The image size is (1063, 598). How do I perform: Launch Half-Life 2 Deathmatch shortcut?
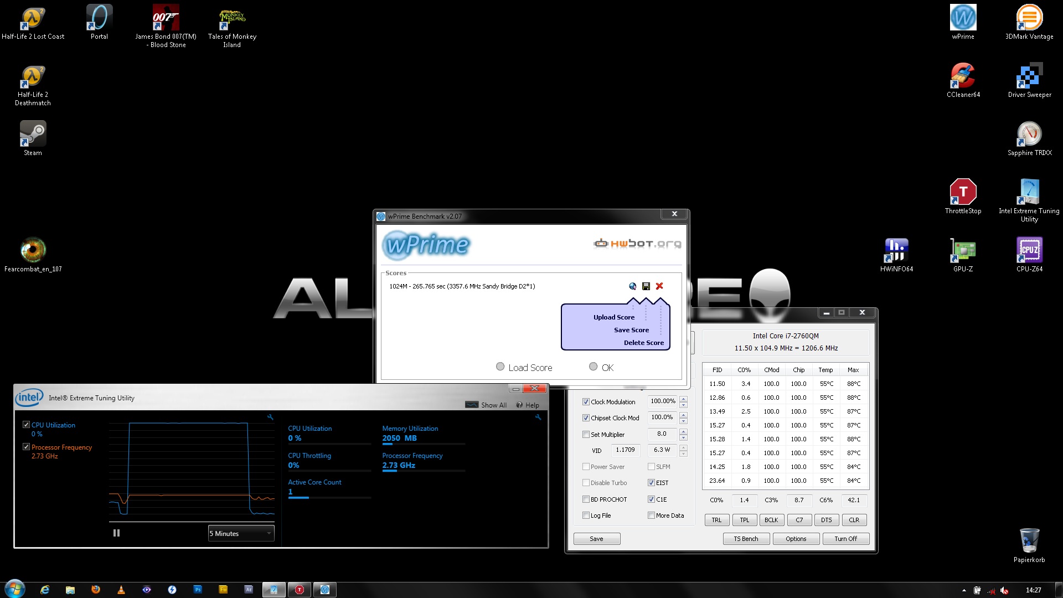tap(33, 84)
